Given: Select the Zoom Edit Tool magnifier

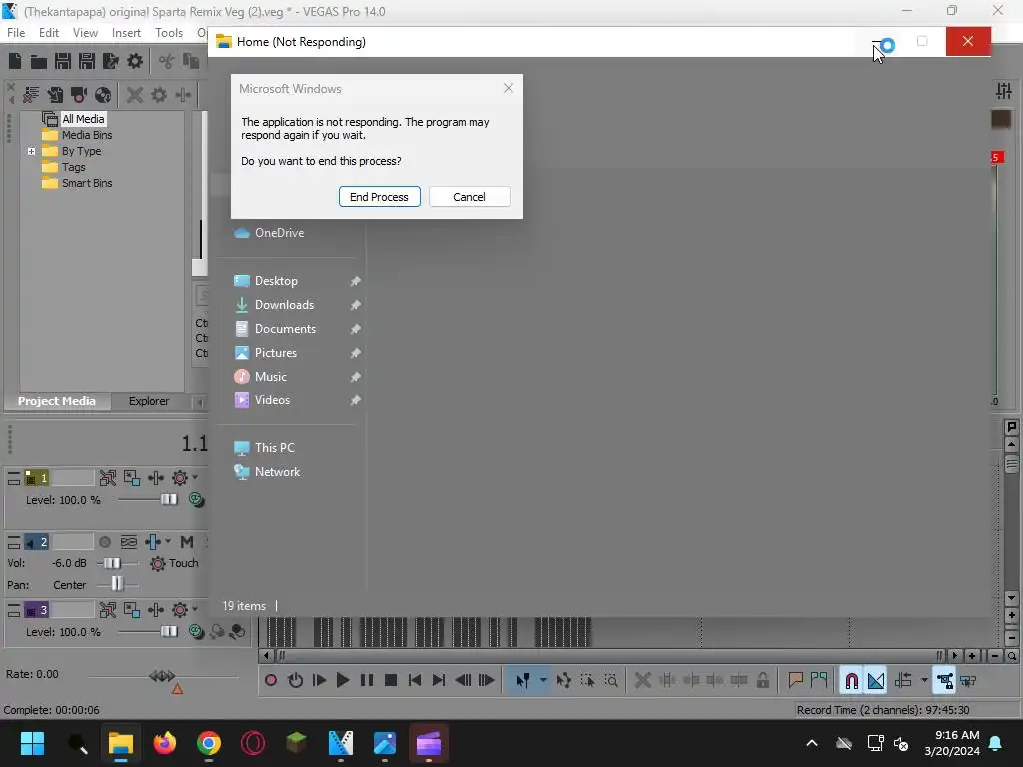Looking at the screenshot, I should coord(611,680).
